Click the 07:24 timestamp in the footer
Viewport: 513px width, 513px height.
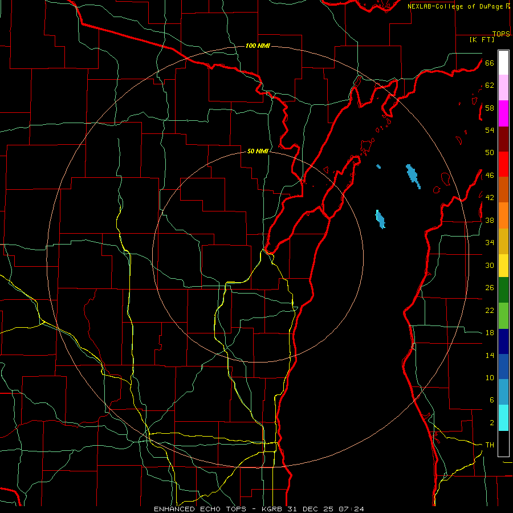click(x=351, y=509)
